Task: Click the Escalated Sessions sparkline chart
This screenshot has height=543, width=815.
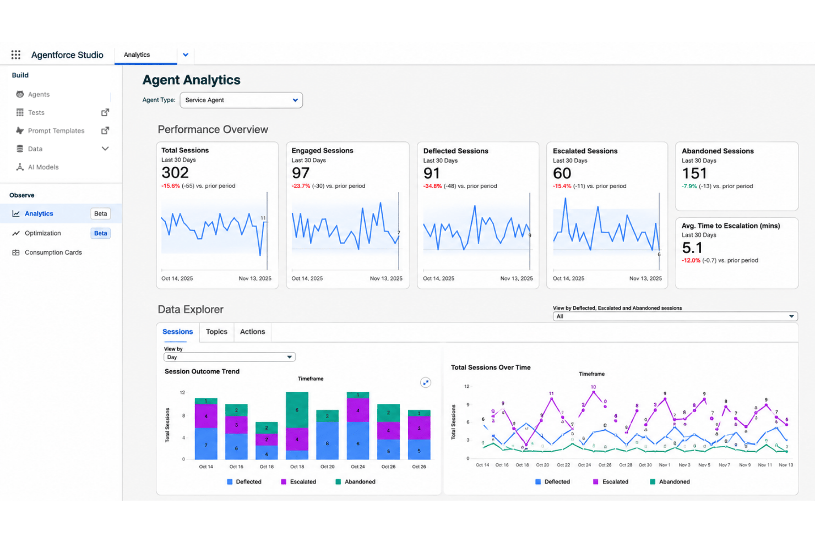Action: coord(607,231)
